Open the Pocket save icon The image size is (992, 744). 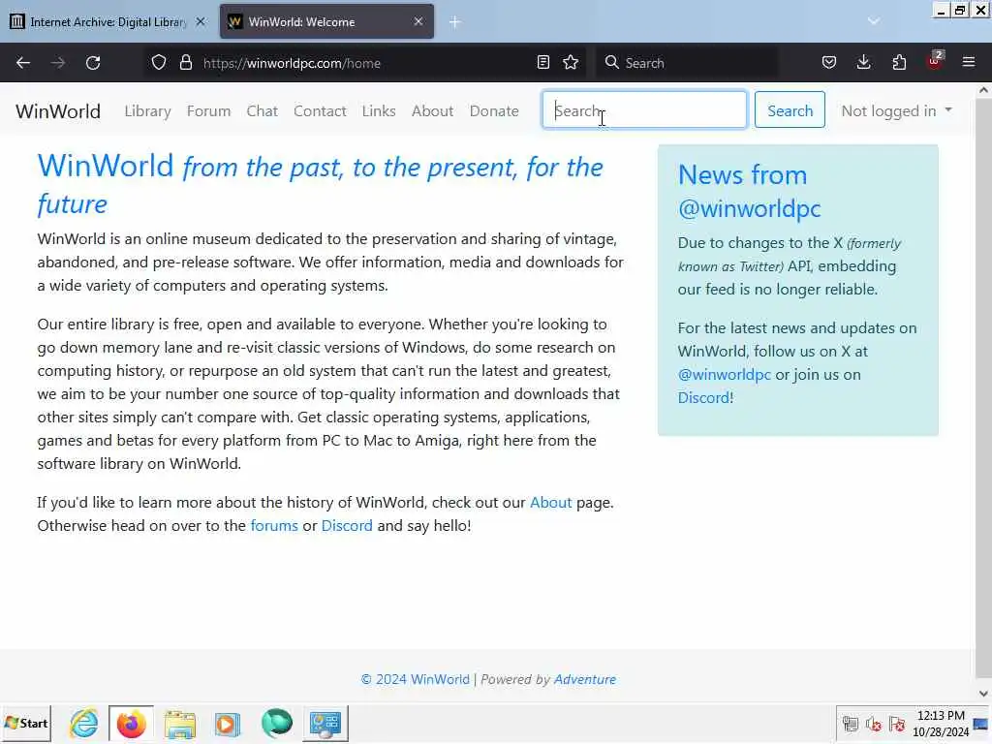829,63
